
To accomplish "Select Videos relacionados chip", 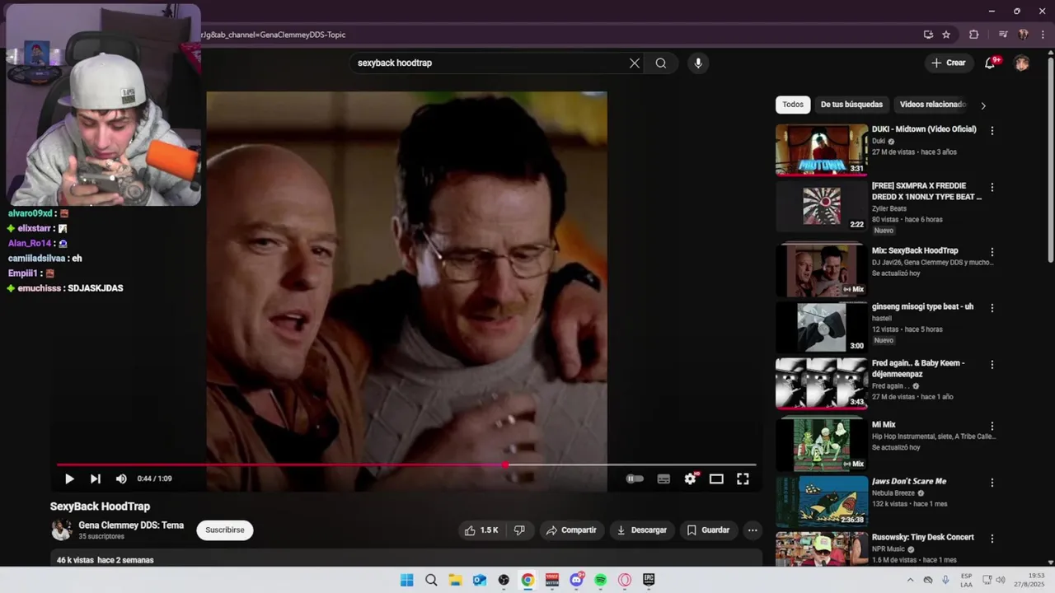I will tap(932, 105).
